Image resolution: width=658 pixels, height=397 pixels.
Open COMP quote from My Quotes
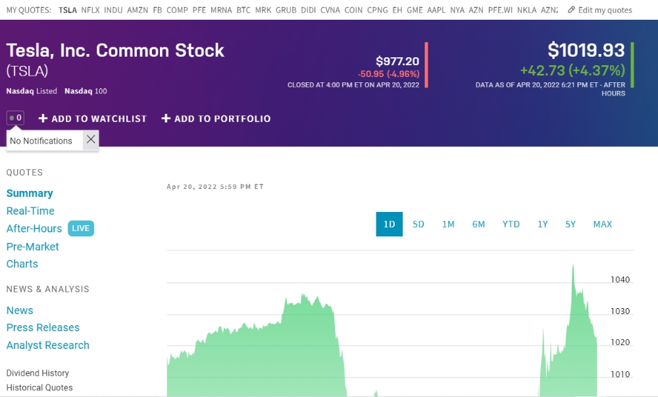coord(177,10)
